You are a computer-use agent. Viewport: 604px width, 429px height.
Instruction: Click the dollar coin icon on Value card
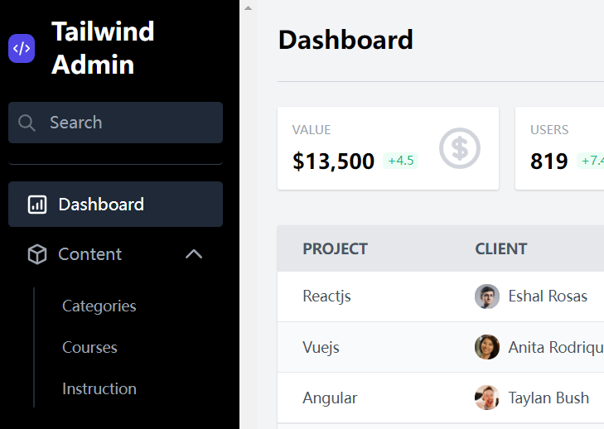pyautogui.click(x=460, y=148)
